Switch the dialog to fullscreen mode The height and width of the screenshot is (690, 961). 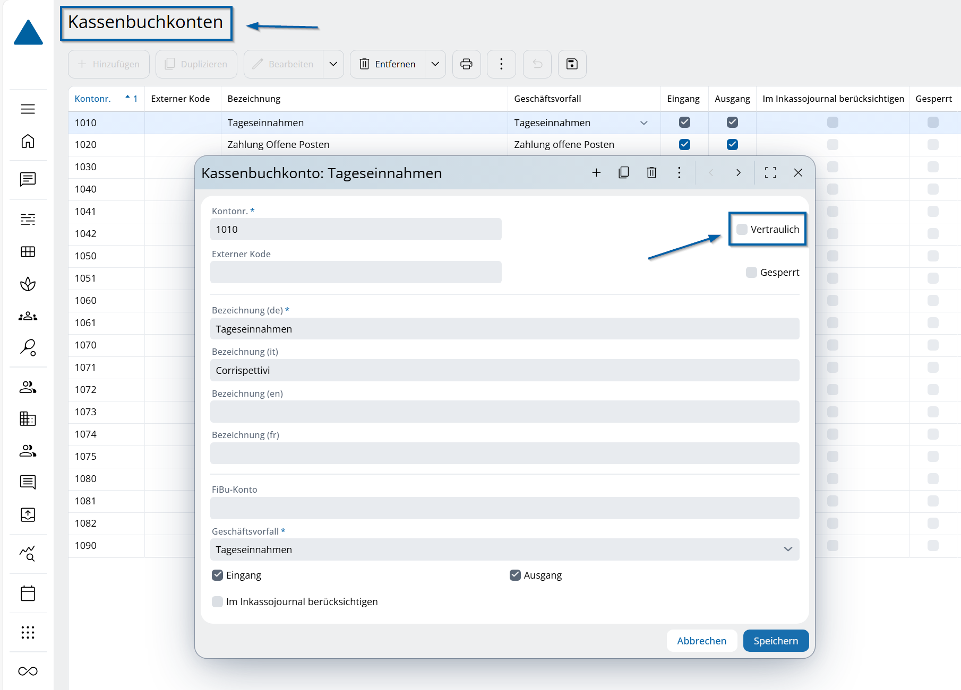click(x=770, y=172)
